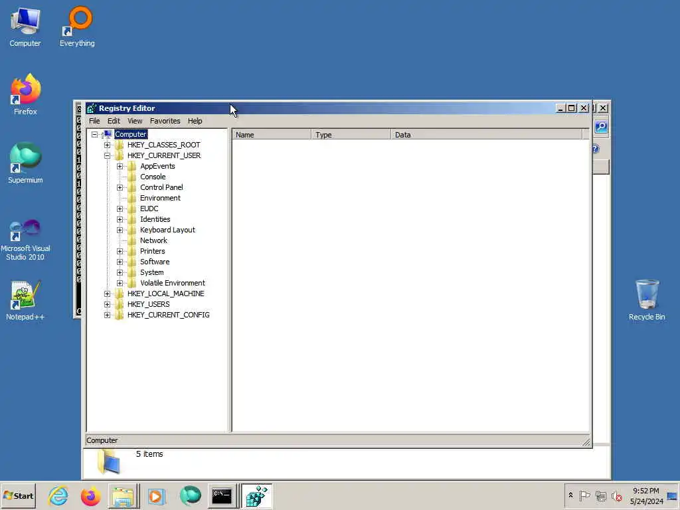The height and width of the screenshot is (510, 680).
Task: Expand the Keyboard Layout key
Action: pyautogui.click(x=120, y=230)
